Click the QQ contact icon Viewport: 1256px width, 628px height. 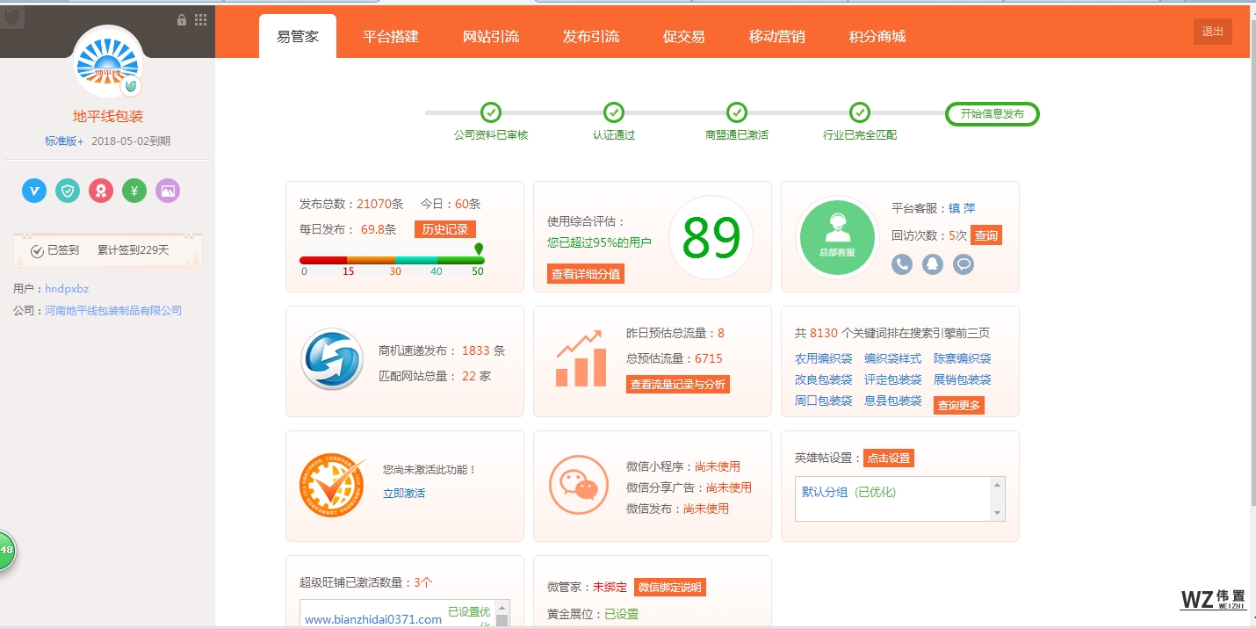(x=933, y=263)
